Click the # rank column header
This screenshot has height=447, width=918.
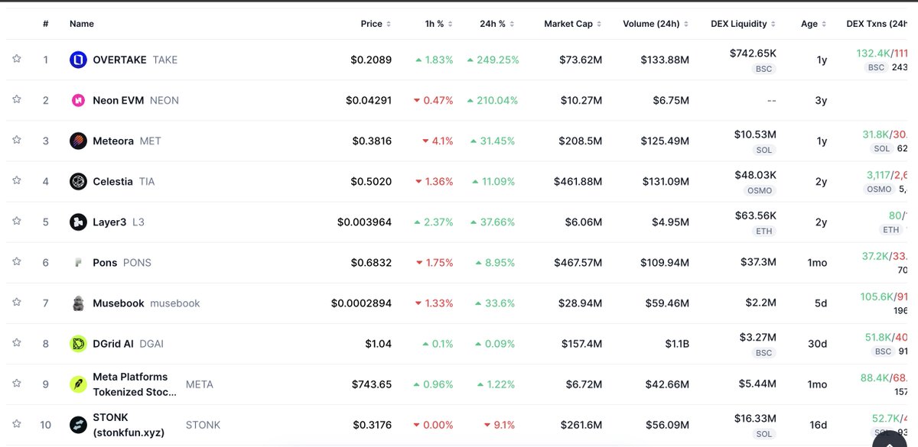46,24
